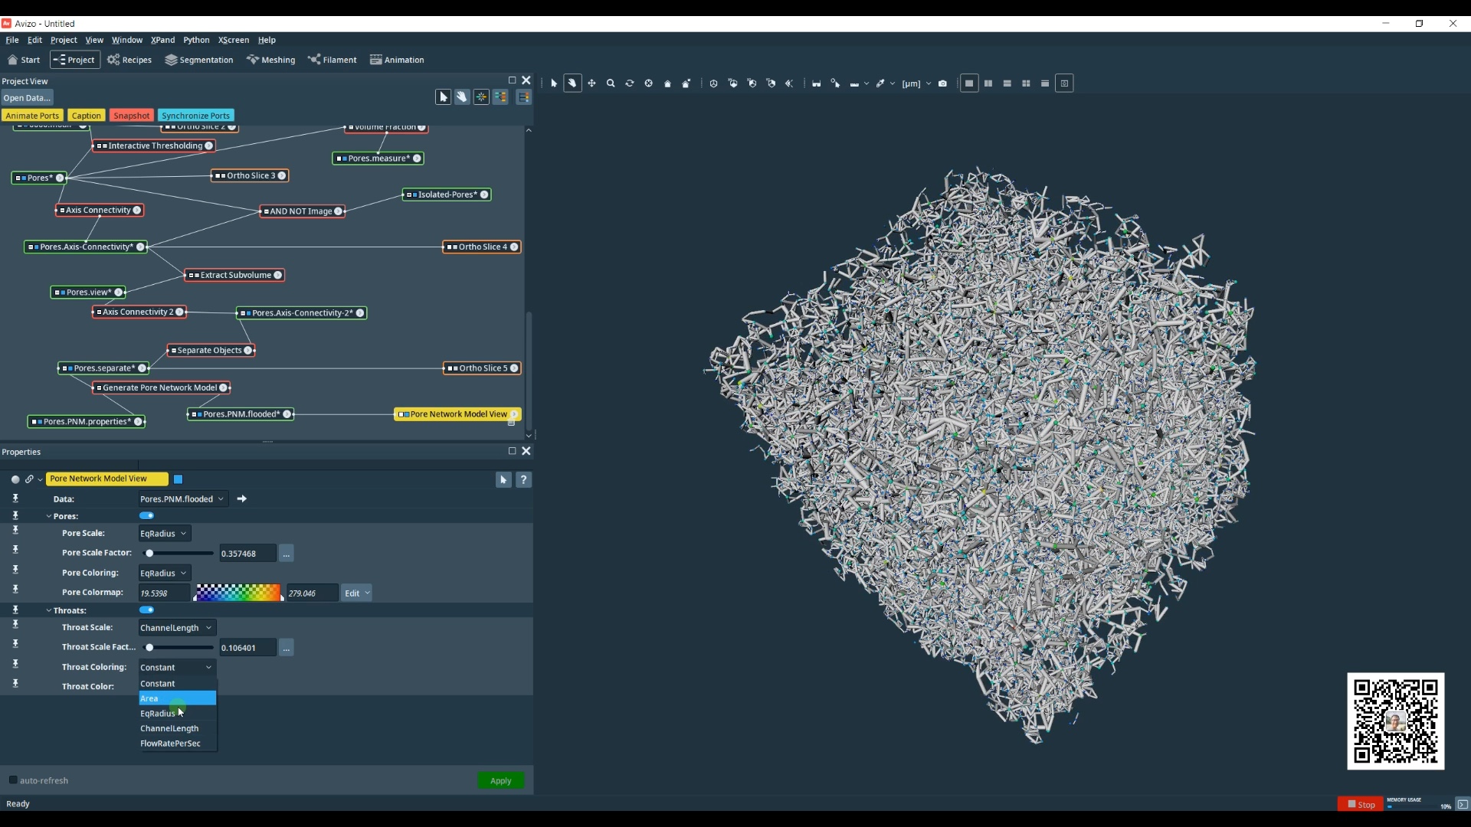Toggle the circle port on Pores.view* node
This screenshot has height=827, width=1471.
118,293
